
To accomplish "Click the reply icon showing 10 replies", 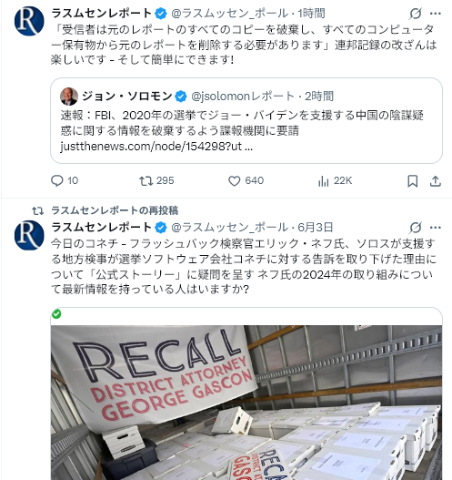I will [x=57, y=180].
